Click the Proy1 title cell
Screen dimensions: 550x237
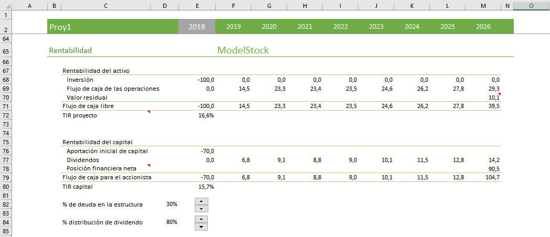point(60,27)
